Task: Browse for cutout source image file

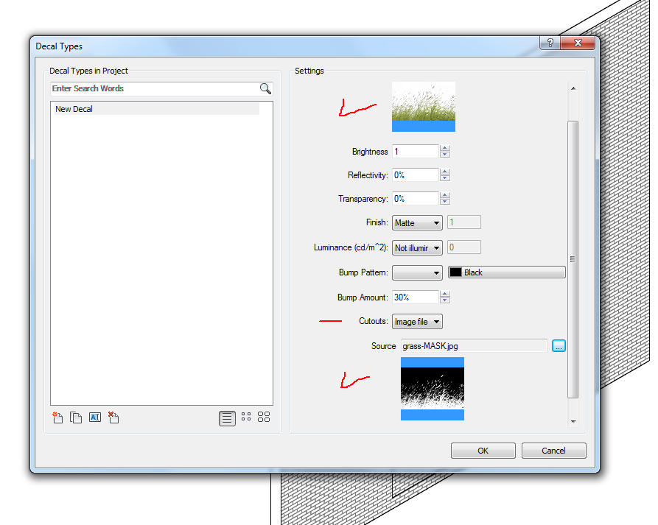Action: (559, 346)
